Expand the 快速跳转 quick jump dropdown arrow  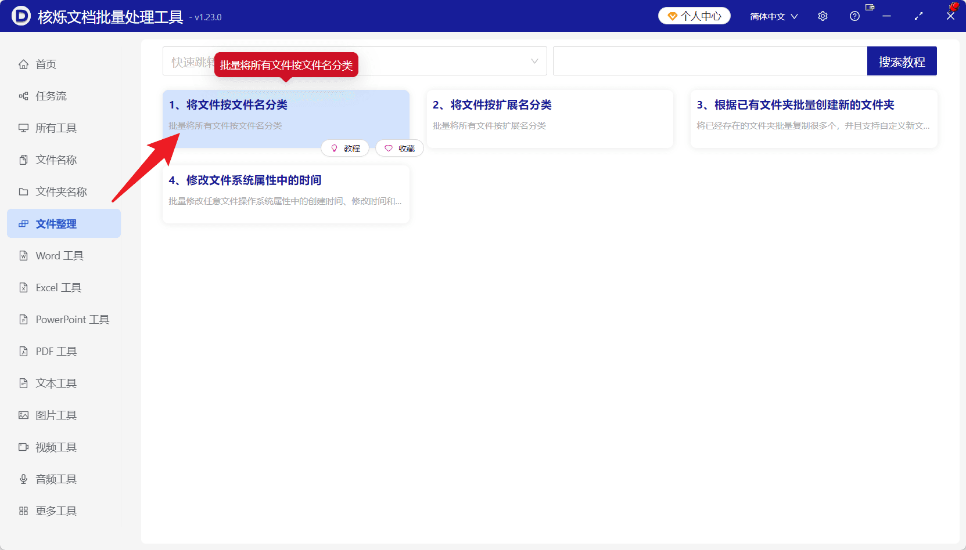pos(534,61)
